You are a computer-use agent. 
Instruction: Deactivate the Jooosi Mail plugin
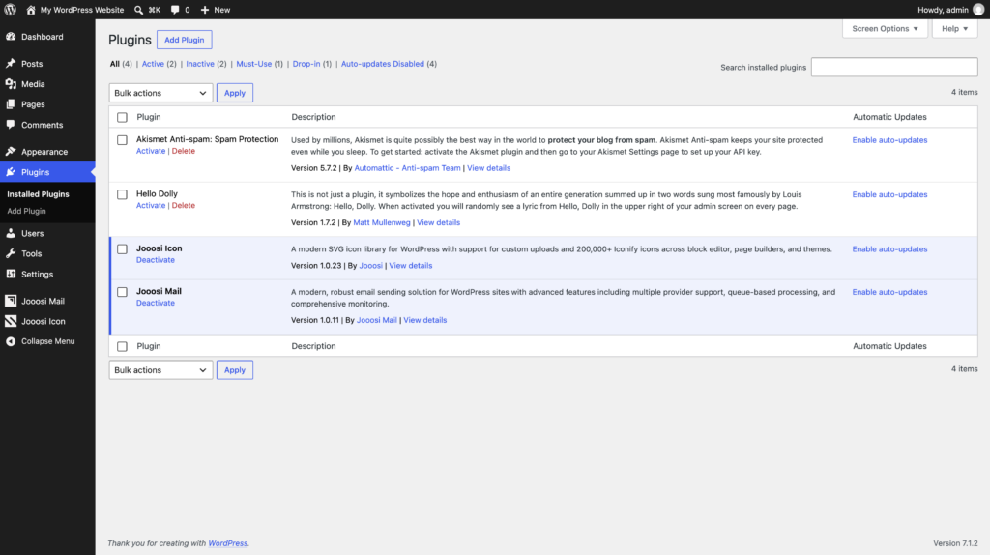point(156,303)
